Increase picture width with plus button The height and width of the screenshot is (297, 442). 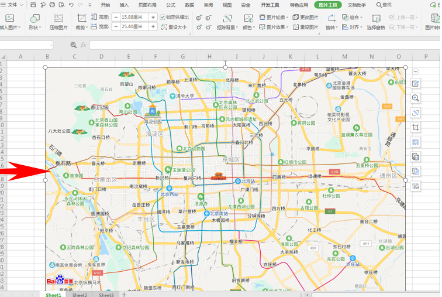point(153,26)
